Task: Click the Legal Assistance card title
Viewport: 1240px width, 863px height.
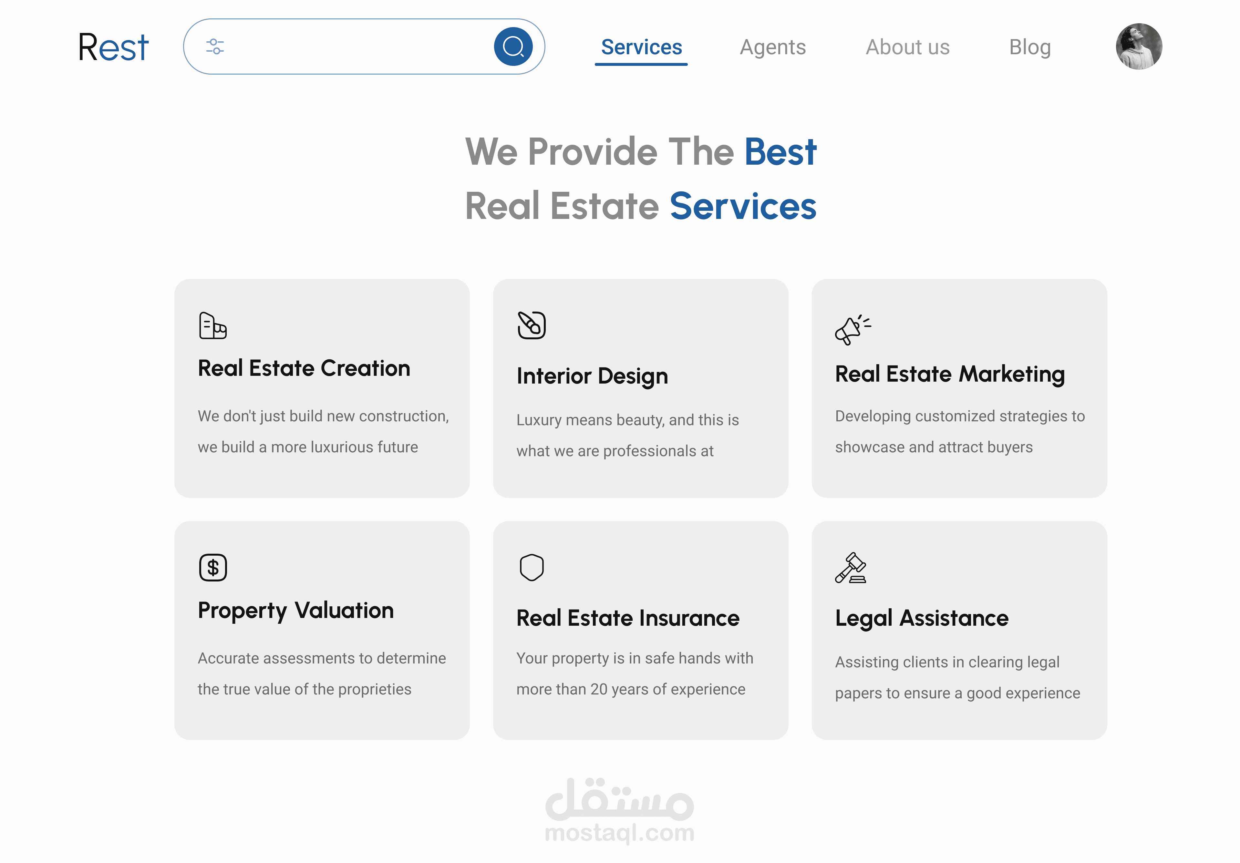Action: (921, 618)
